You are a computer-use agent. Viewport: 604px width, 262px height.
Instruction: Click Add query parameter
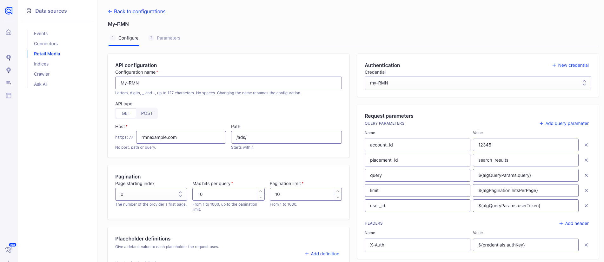pyautogui.click(x=564, y=123)
